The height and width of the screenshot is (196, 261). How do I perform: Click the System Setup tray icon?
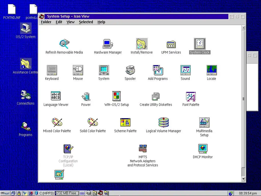(100, 193)
